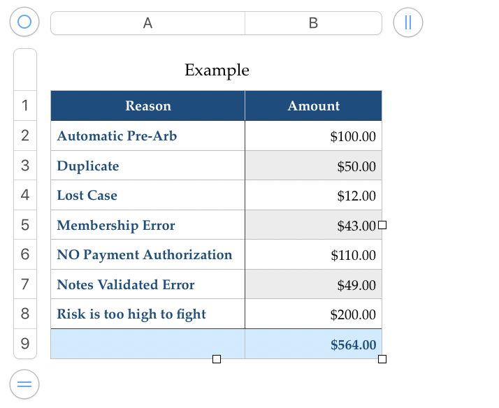Select the Risk is too high cell
Image resolution: width=499 pixels, height=408 pixels.
(x=148, y=314)
